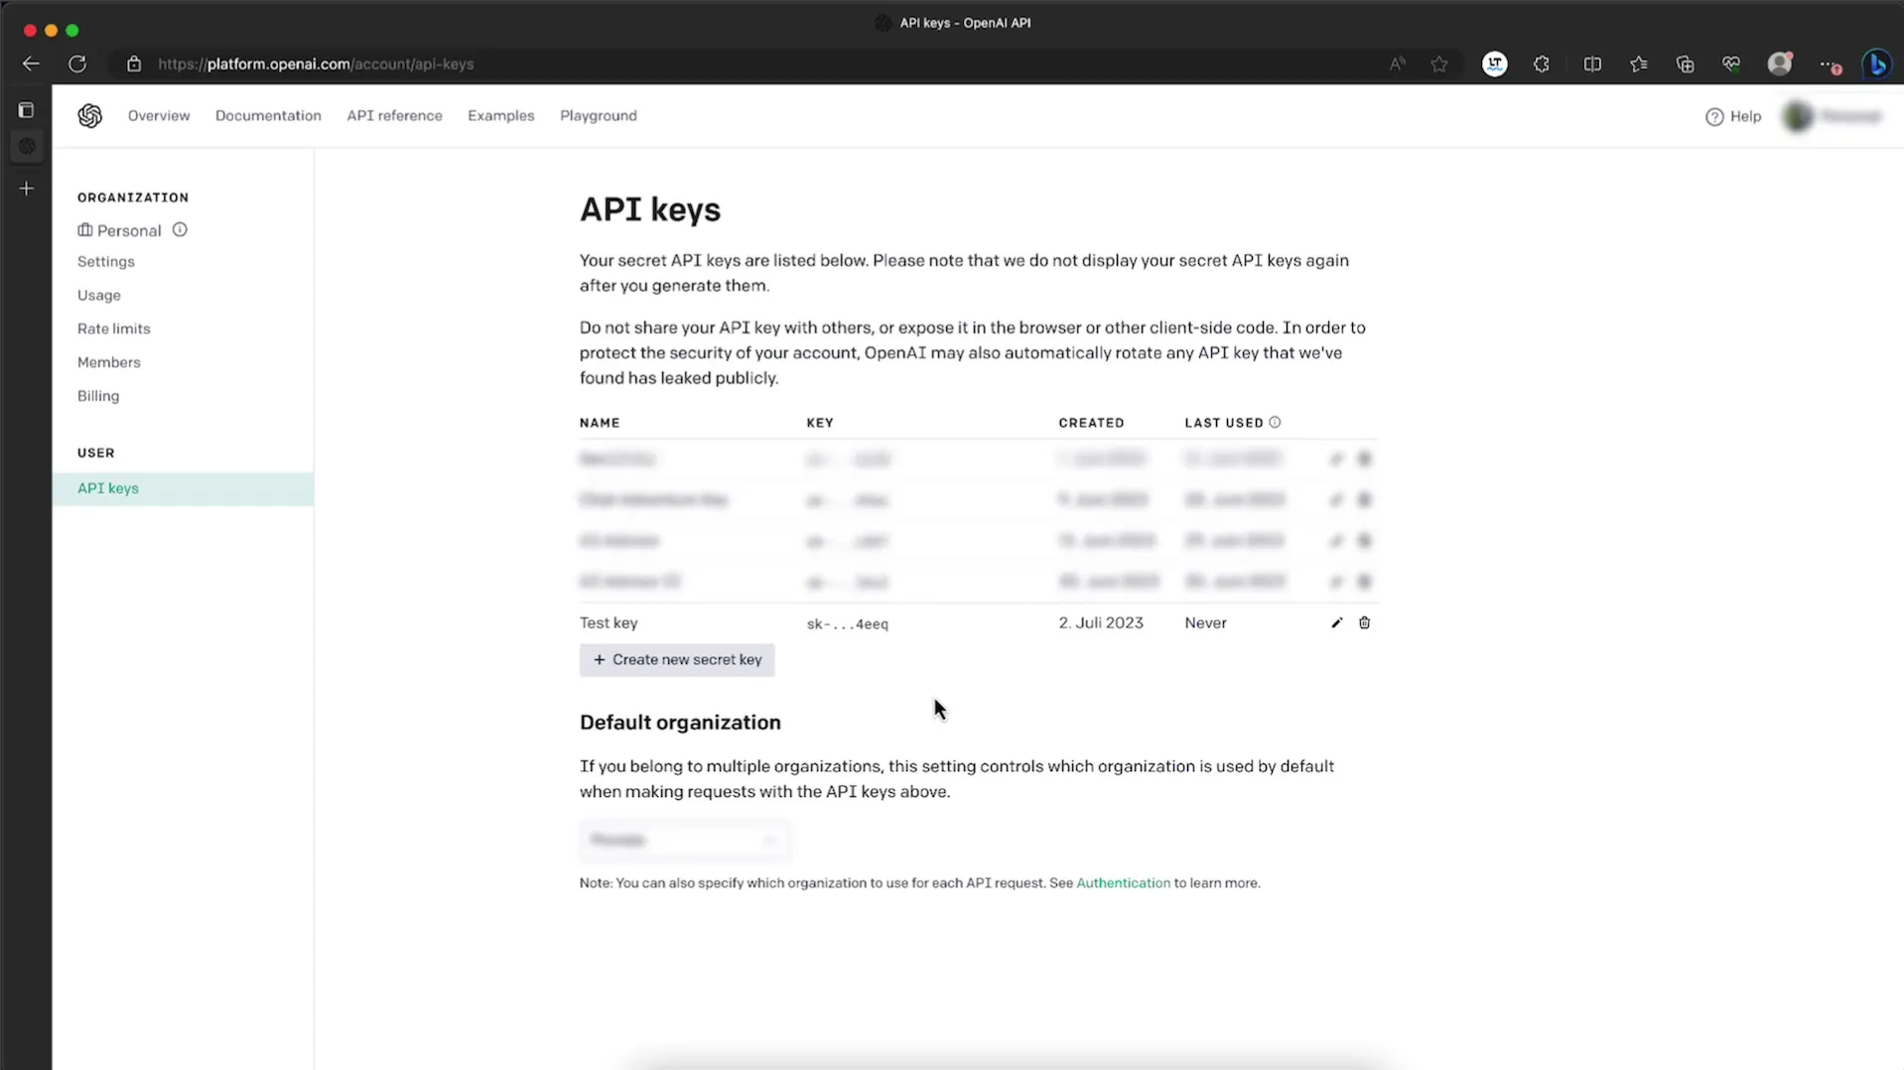Open the favorites list icon
1904x1070 pixels.
1639,64
